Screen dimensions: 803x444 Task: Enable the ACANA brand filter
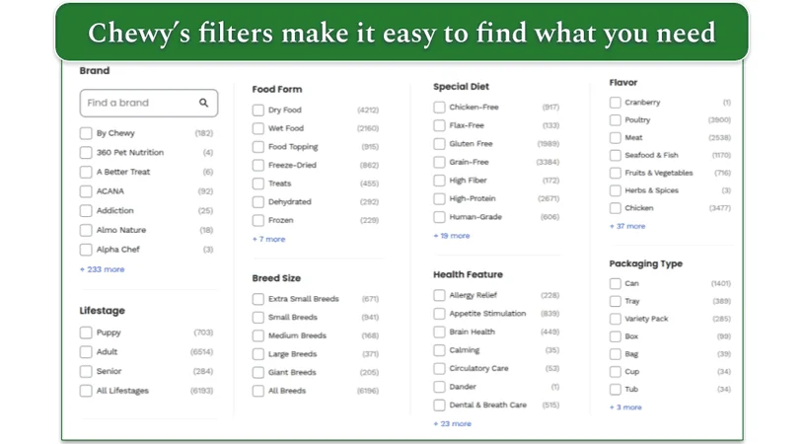click(x=86, y=191)
